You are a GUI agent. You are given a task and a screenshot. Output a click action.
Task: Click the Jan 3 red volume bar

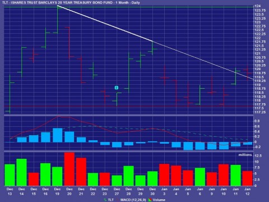(x=164, y=175)
